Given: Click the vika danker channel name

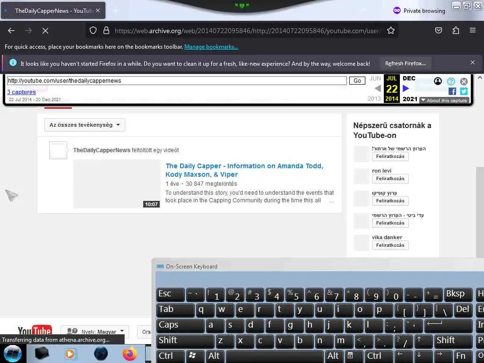Looking at the screenshot, I should coord(387,237).
